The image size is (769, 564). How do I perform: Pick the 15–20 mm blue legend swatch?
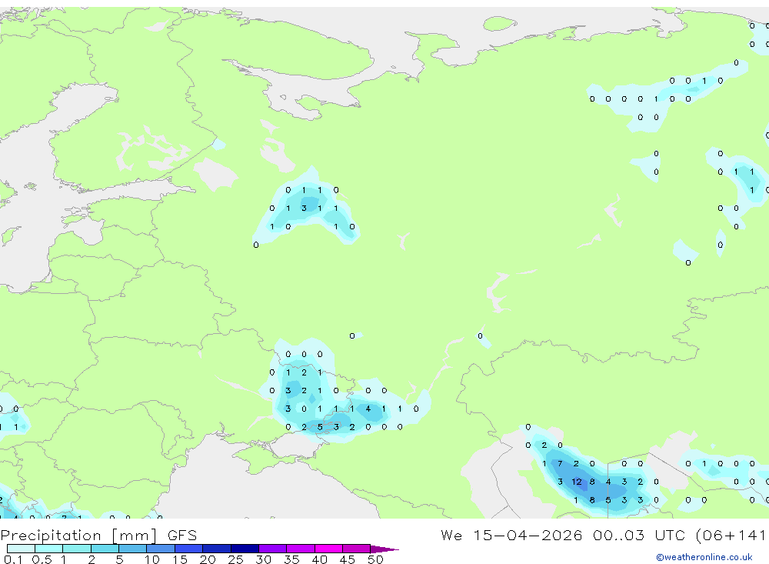(189, 549)
